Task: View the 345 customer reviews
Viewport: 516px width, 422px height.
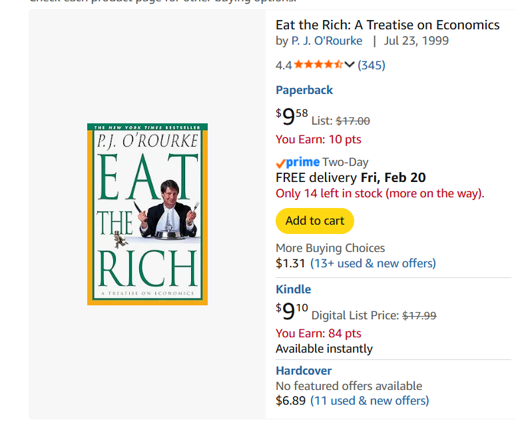Action: point(372,65)
